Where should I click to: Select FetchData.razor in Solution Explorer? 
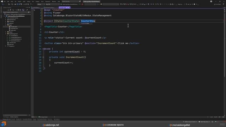[x=14, y=29]
